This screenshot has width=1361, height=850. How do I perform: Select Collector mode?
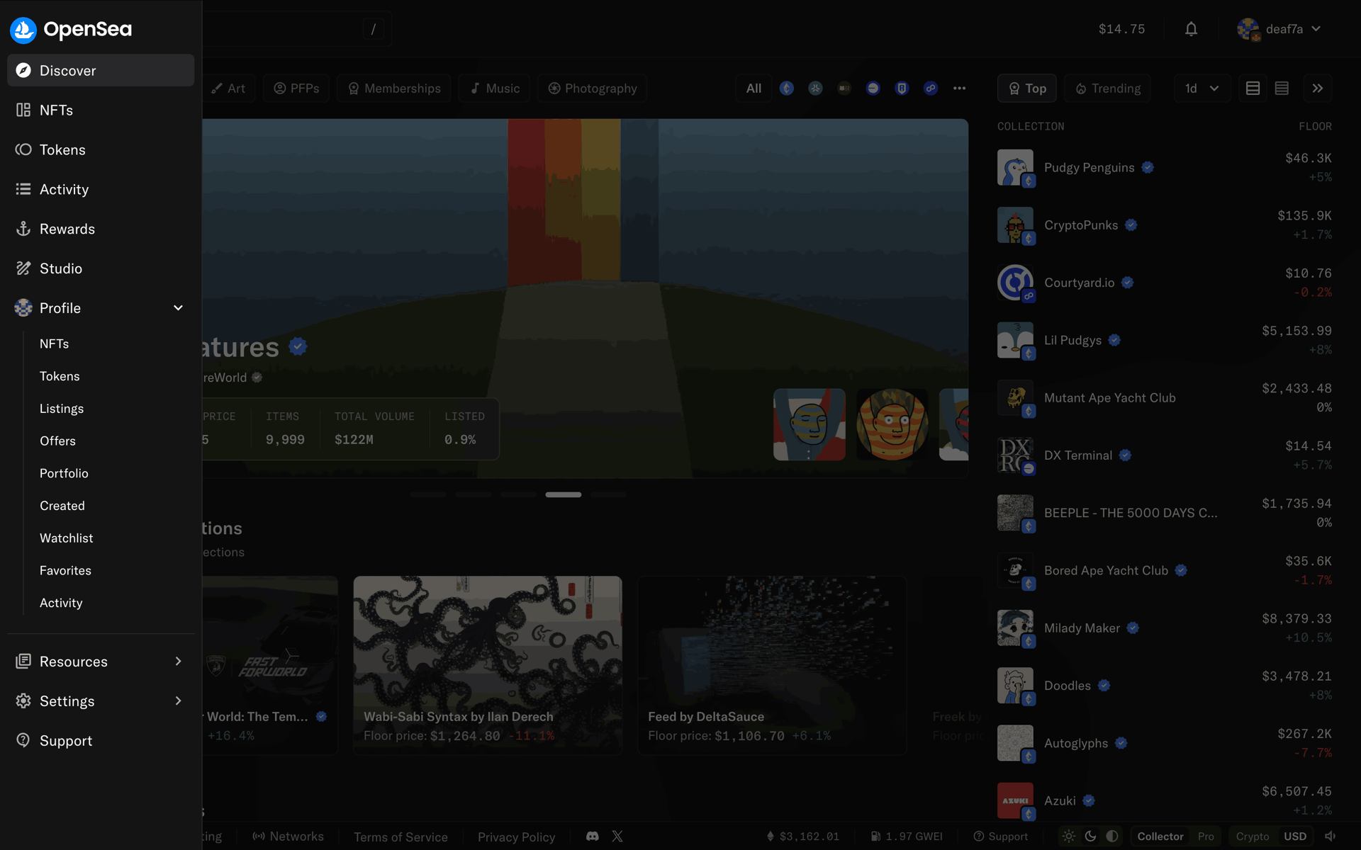(x=1160, y=837)
